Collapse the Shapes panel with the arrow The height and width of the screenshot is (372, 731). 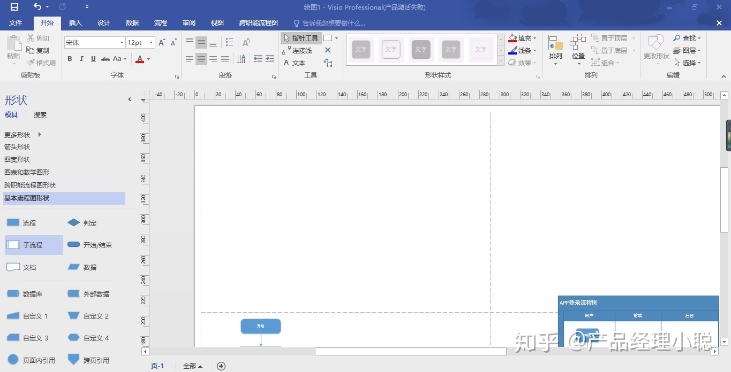click(x=129, y=99)
